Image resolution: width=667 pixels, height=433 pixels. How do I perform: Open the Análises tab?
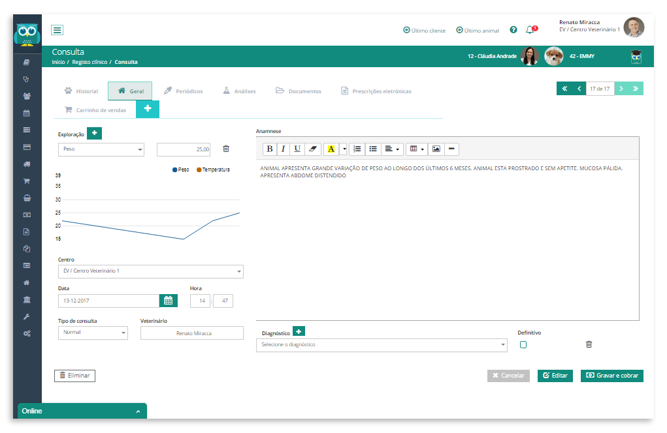[x=240, y=91]
